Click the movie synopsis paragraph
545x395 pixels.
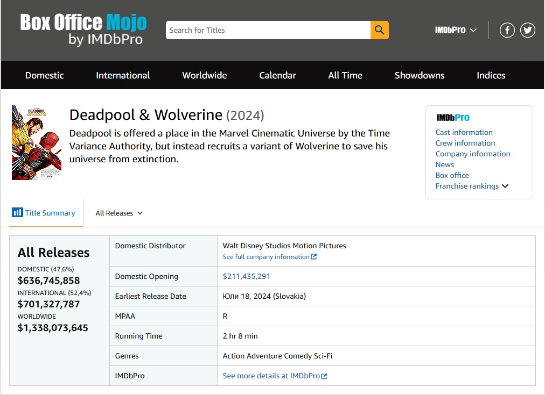(x=229, y=146)
